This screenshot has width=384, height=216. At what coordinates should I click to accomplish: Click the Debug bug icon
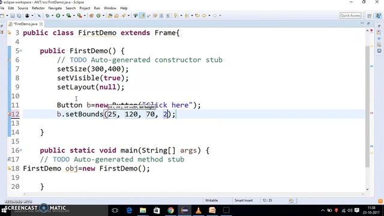pos(47,16)
